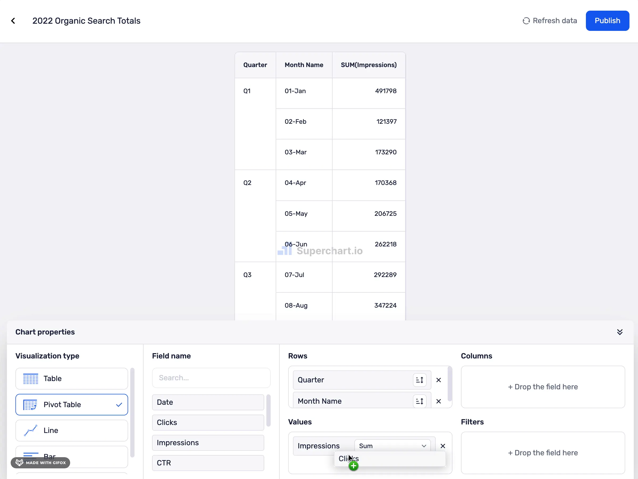Remove Month Name from Rows
This screenshot has width=638, height=479.
[438, 401]
